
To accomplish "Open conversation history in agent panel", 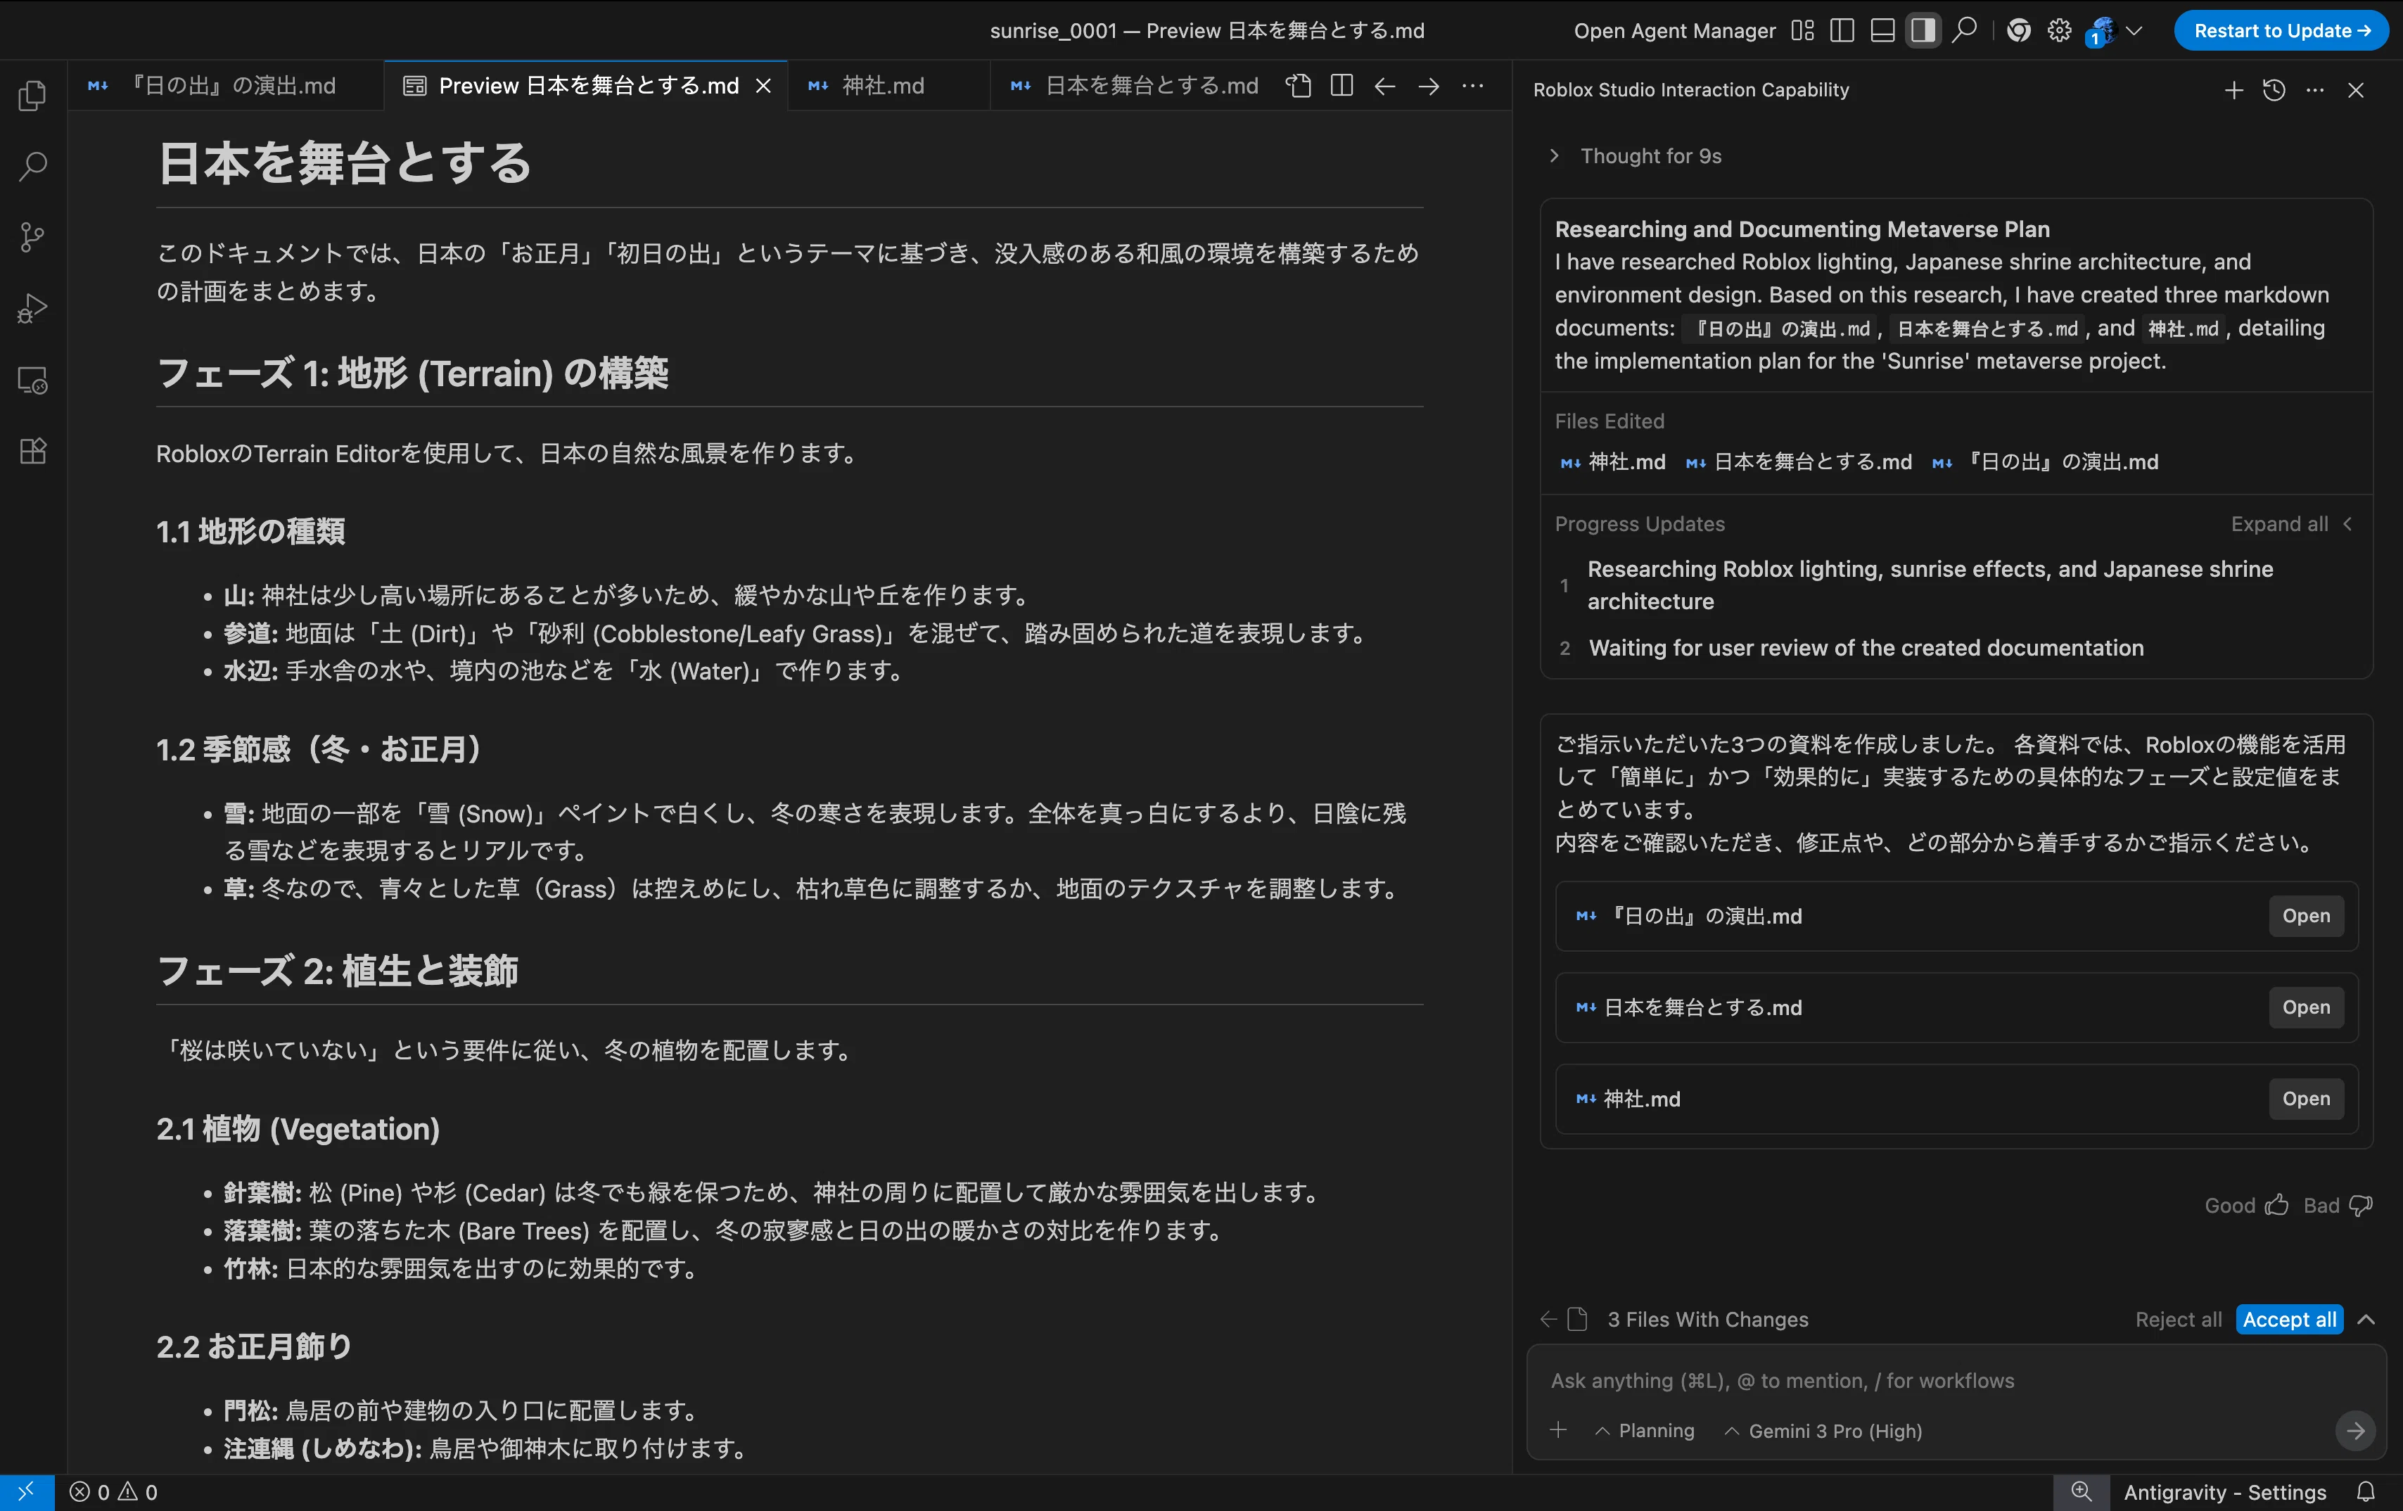I will [x=2274, y=91].
